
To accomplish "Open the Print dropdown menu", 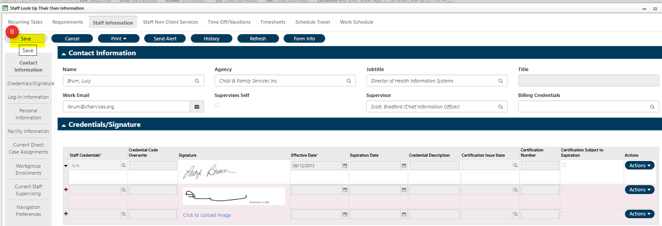I will tap(119, 39).
